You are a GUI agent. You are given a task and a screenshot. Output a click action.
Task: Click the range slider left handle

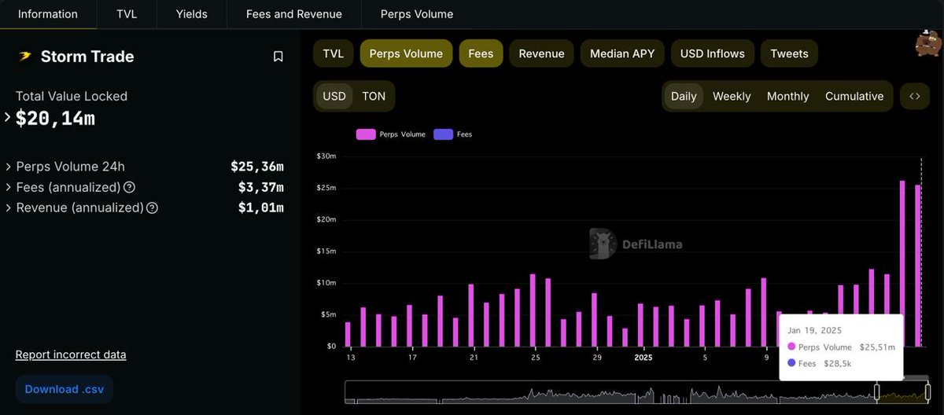(x=878, y=391)
